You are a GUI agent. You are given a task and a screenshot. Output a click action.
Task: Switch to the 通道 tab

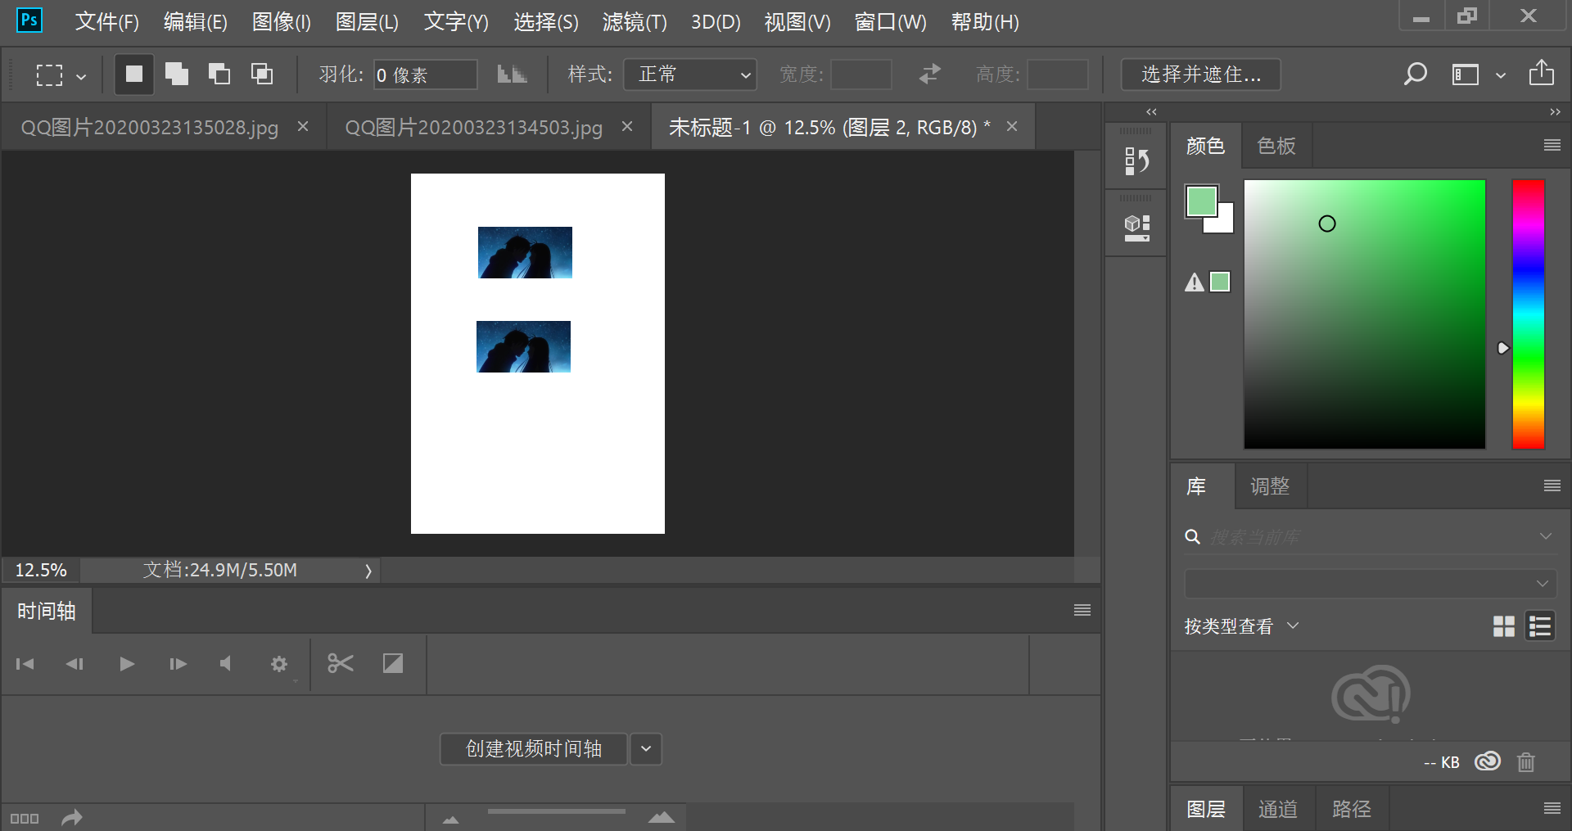1277,809
